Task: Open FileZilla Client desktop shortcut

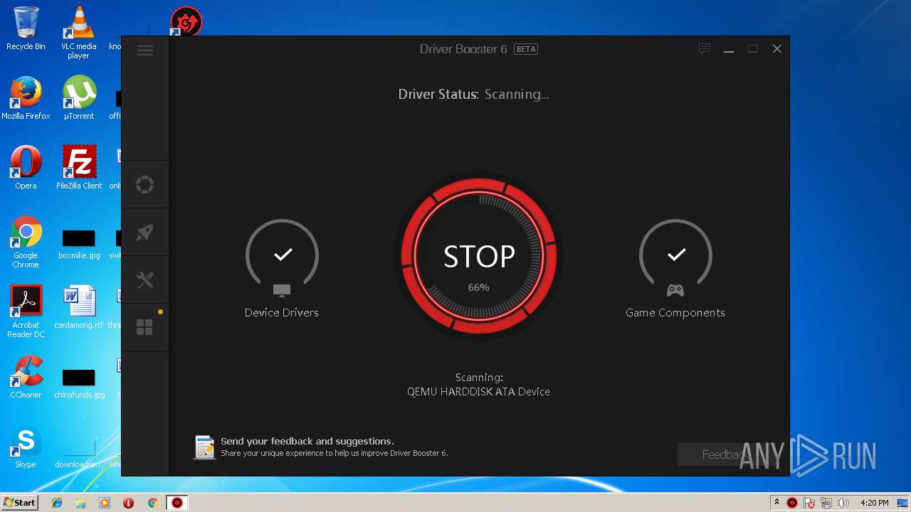Action: [x=78, y=168]
